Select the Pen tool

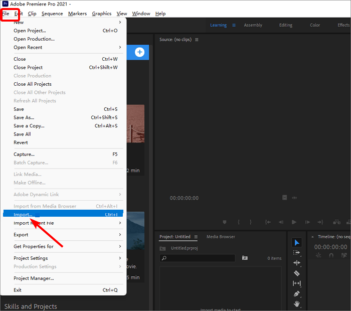pyautogui.click(x=297, y=294)
